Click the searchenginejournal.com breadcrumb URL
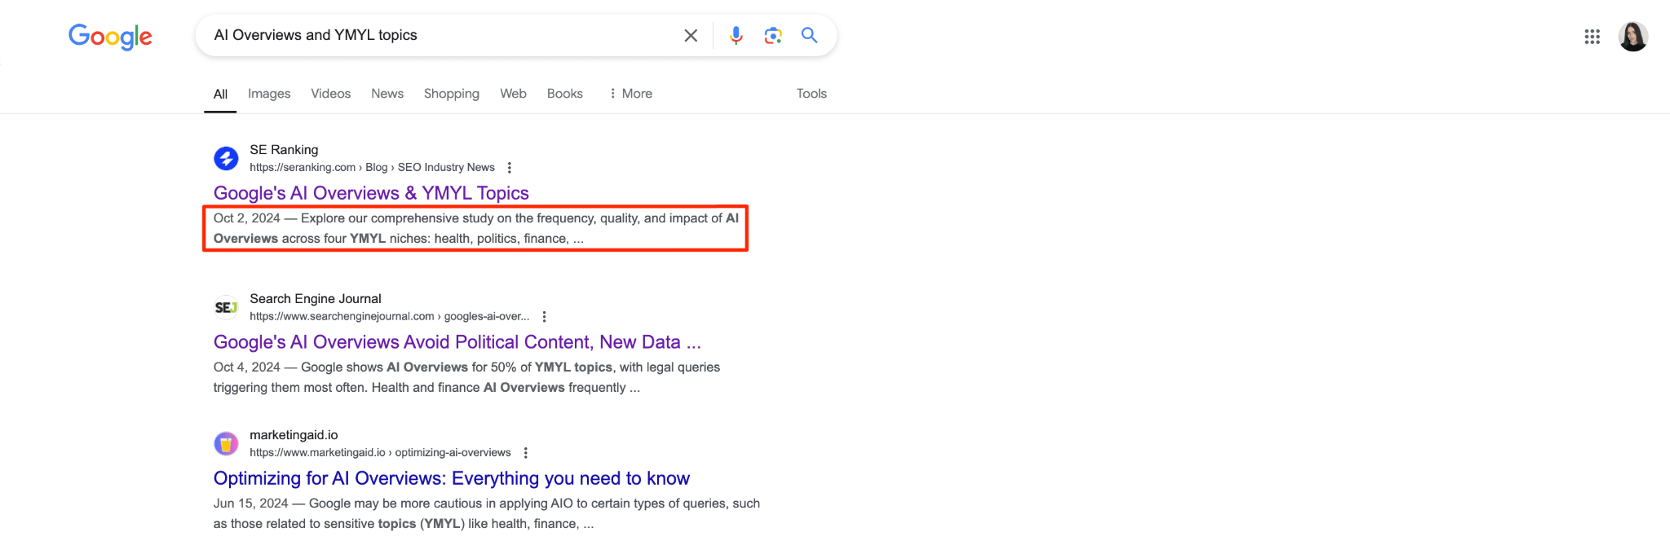The width and height of the screenshot is (1670, 541). (389, 317)
